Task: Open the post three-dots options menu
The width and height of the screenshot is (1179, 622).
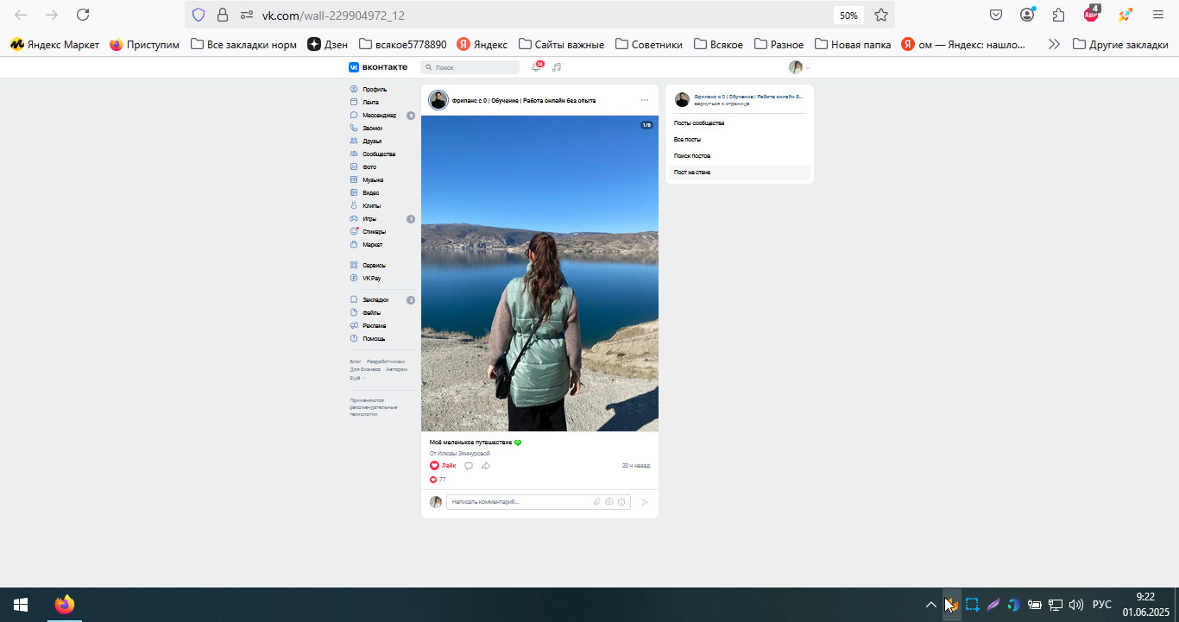Action: 645,100
